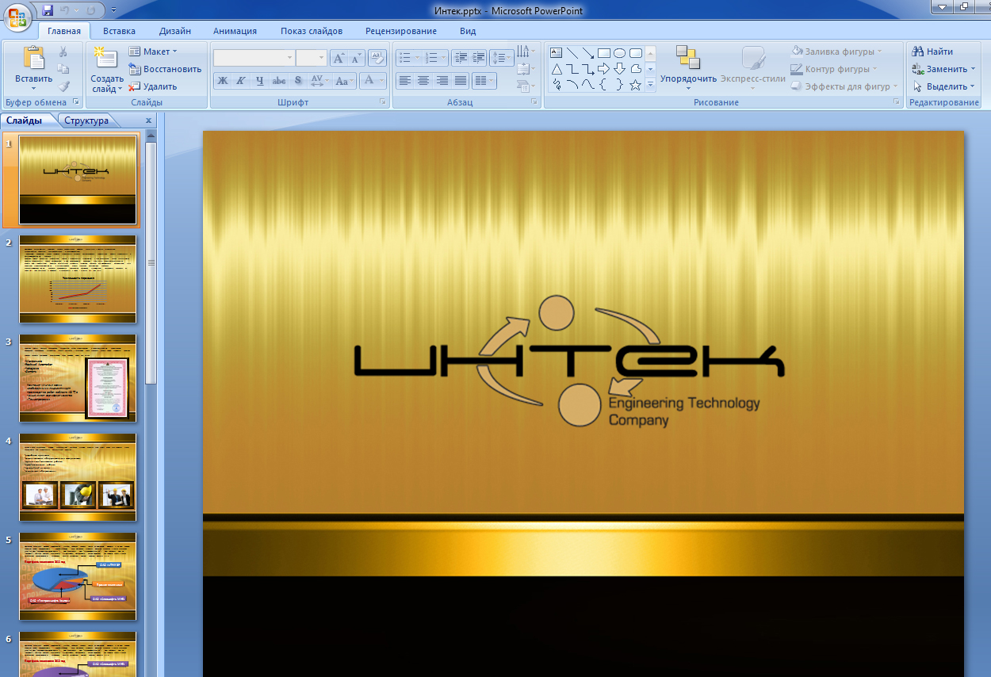991x677 pixels.
Task: Toggle Bold formatting button
Action: [223, 81]
